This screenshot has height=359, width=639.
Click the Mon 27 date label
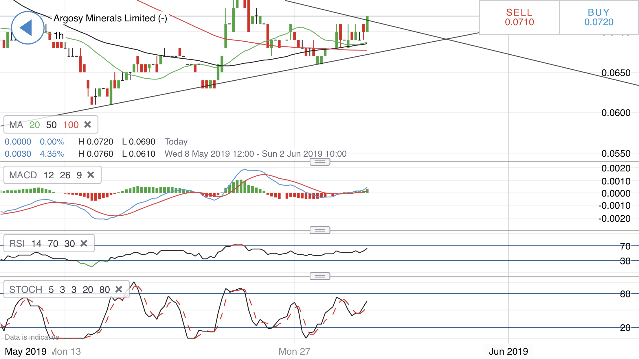(x=294, y=351)
